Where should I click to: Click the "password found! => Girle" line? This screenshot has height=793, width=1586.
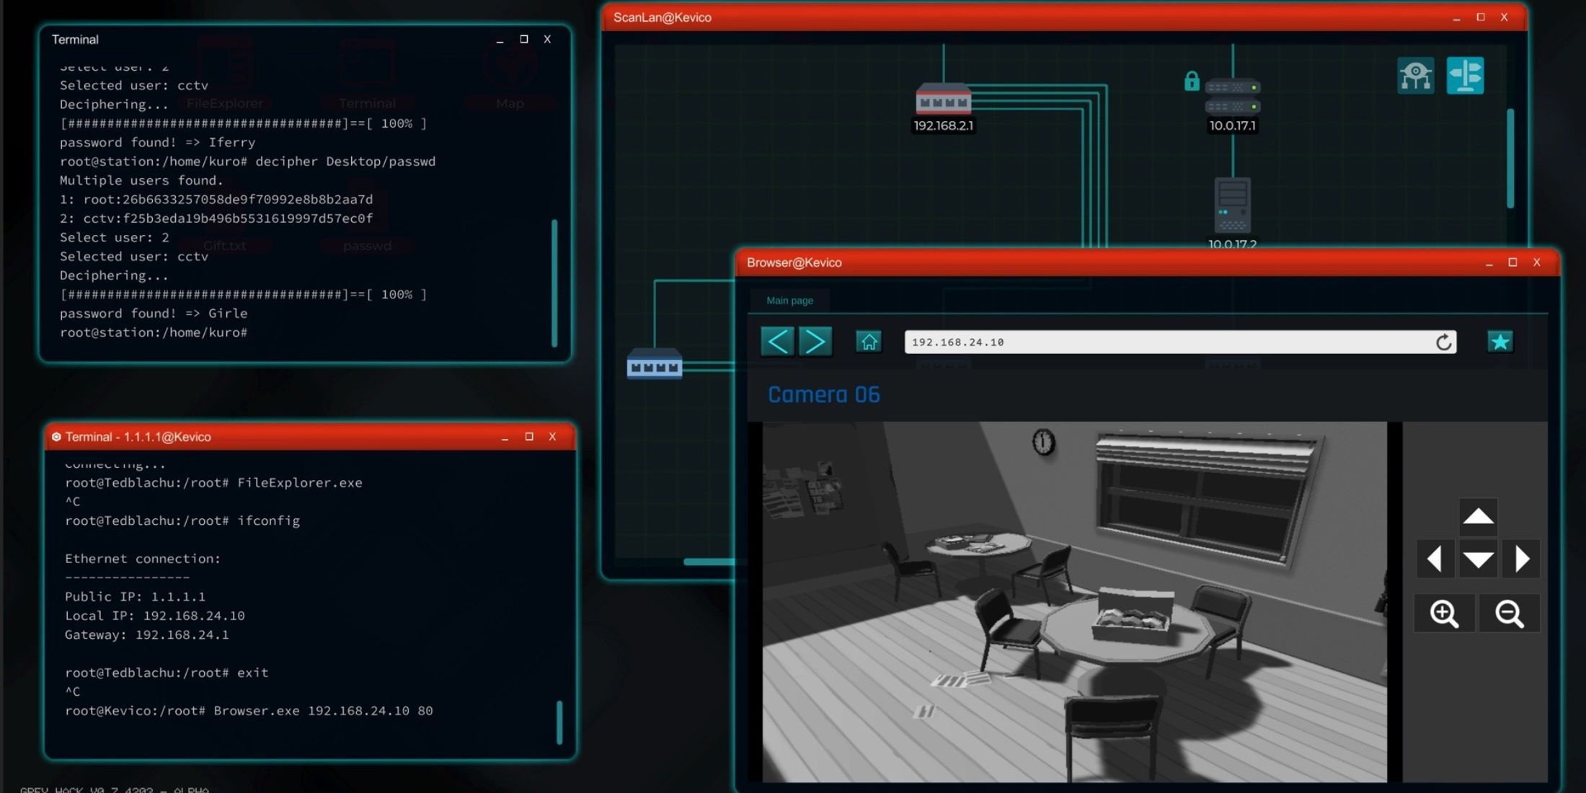click(154, 314)
